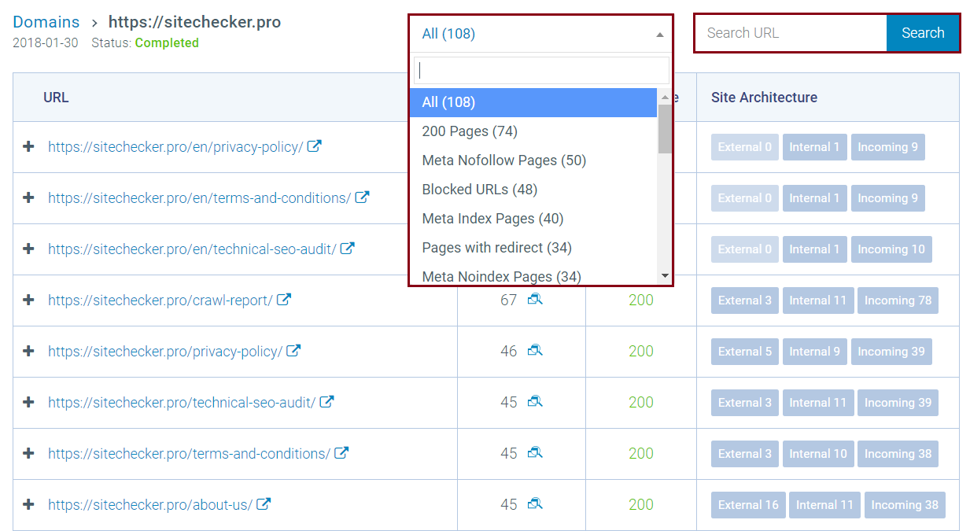Screen dimensions: 970x531
Task: Click the status code 200 for crawl-report
Action: (x=641, y=300)
